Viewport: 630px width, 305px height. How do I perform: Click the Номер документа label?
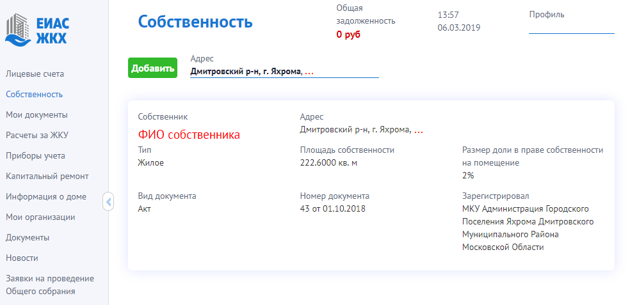point(335,196)
